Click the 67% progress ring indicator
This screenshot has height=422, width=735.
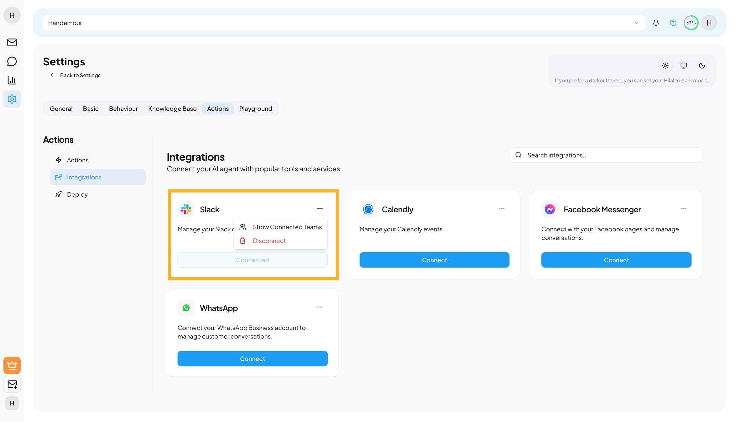point(691,23)
